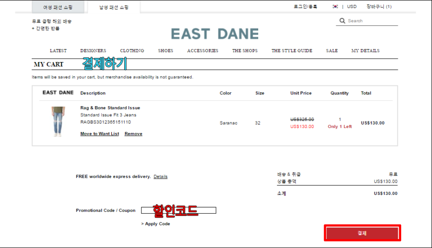Viewport: 432px width, 248px height.
Task: Click the RAGBS3012365151110 product code
Action: tap(106, 122)
